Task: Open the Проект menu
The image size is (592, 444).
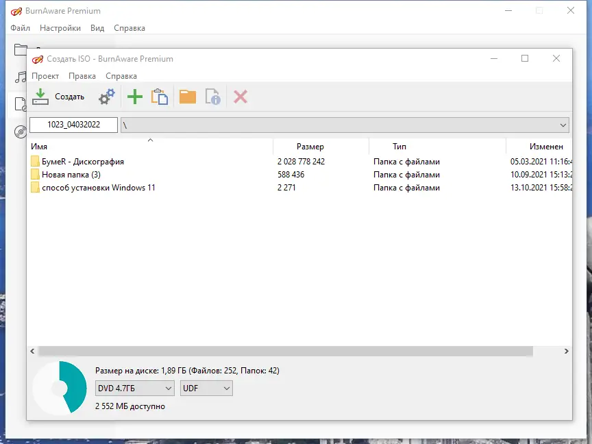Action: (45, 76)
